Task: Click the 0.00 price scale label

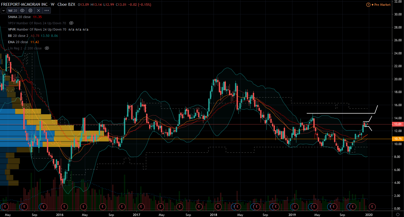Action: coord(397,208)
